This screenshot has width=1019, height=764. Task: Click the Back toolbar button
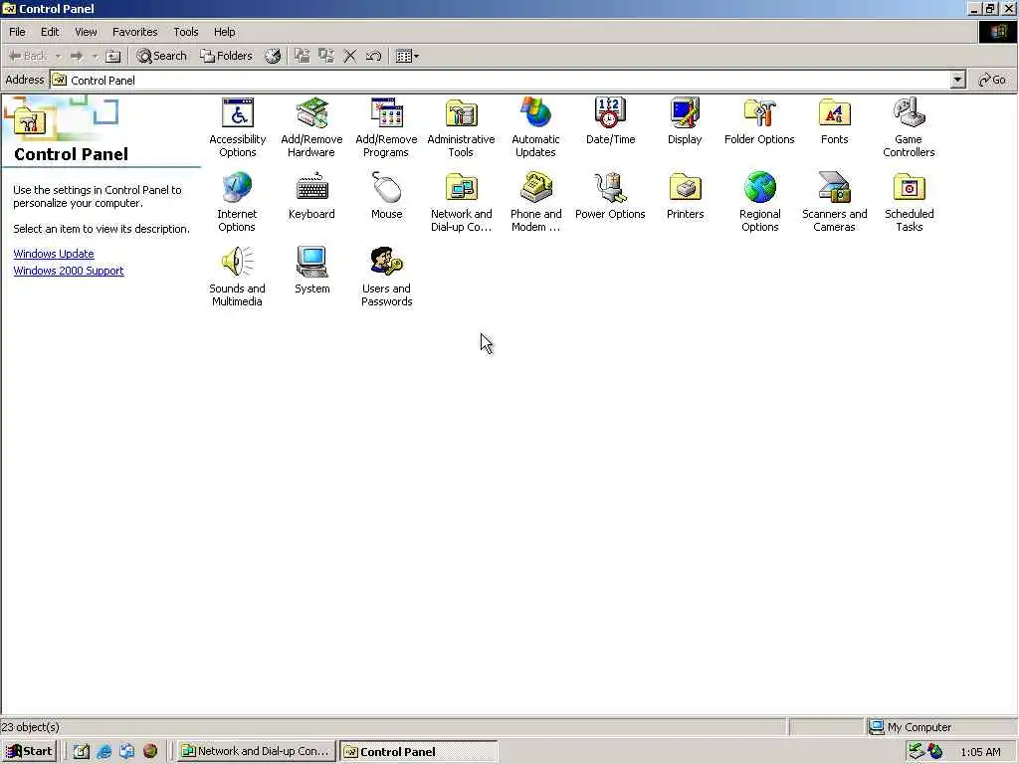(29, 57)
